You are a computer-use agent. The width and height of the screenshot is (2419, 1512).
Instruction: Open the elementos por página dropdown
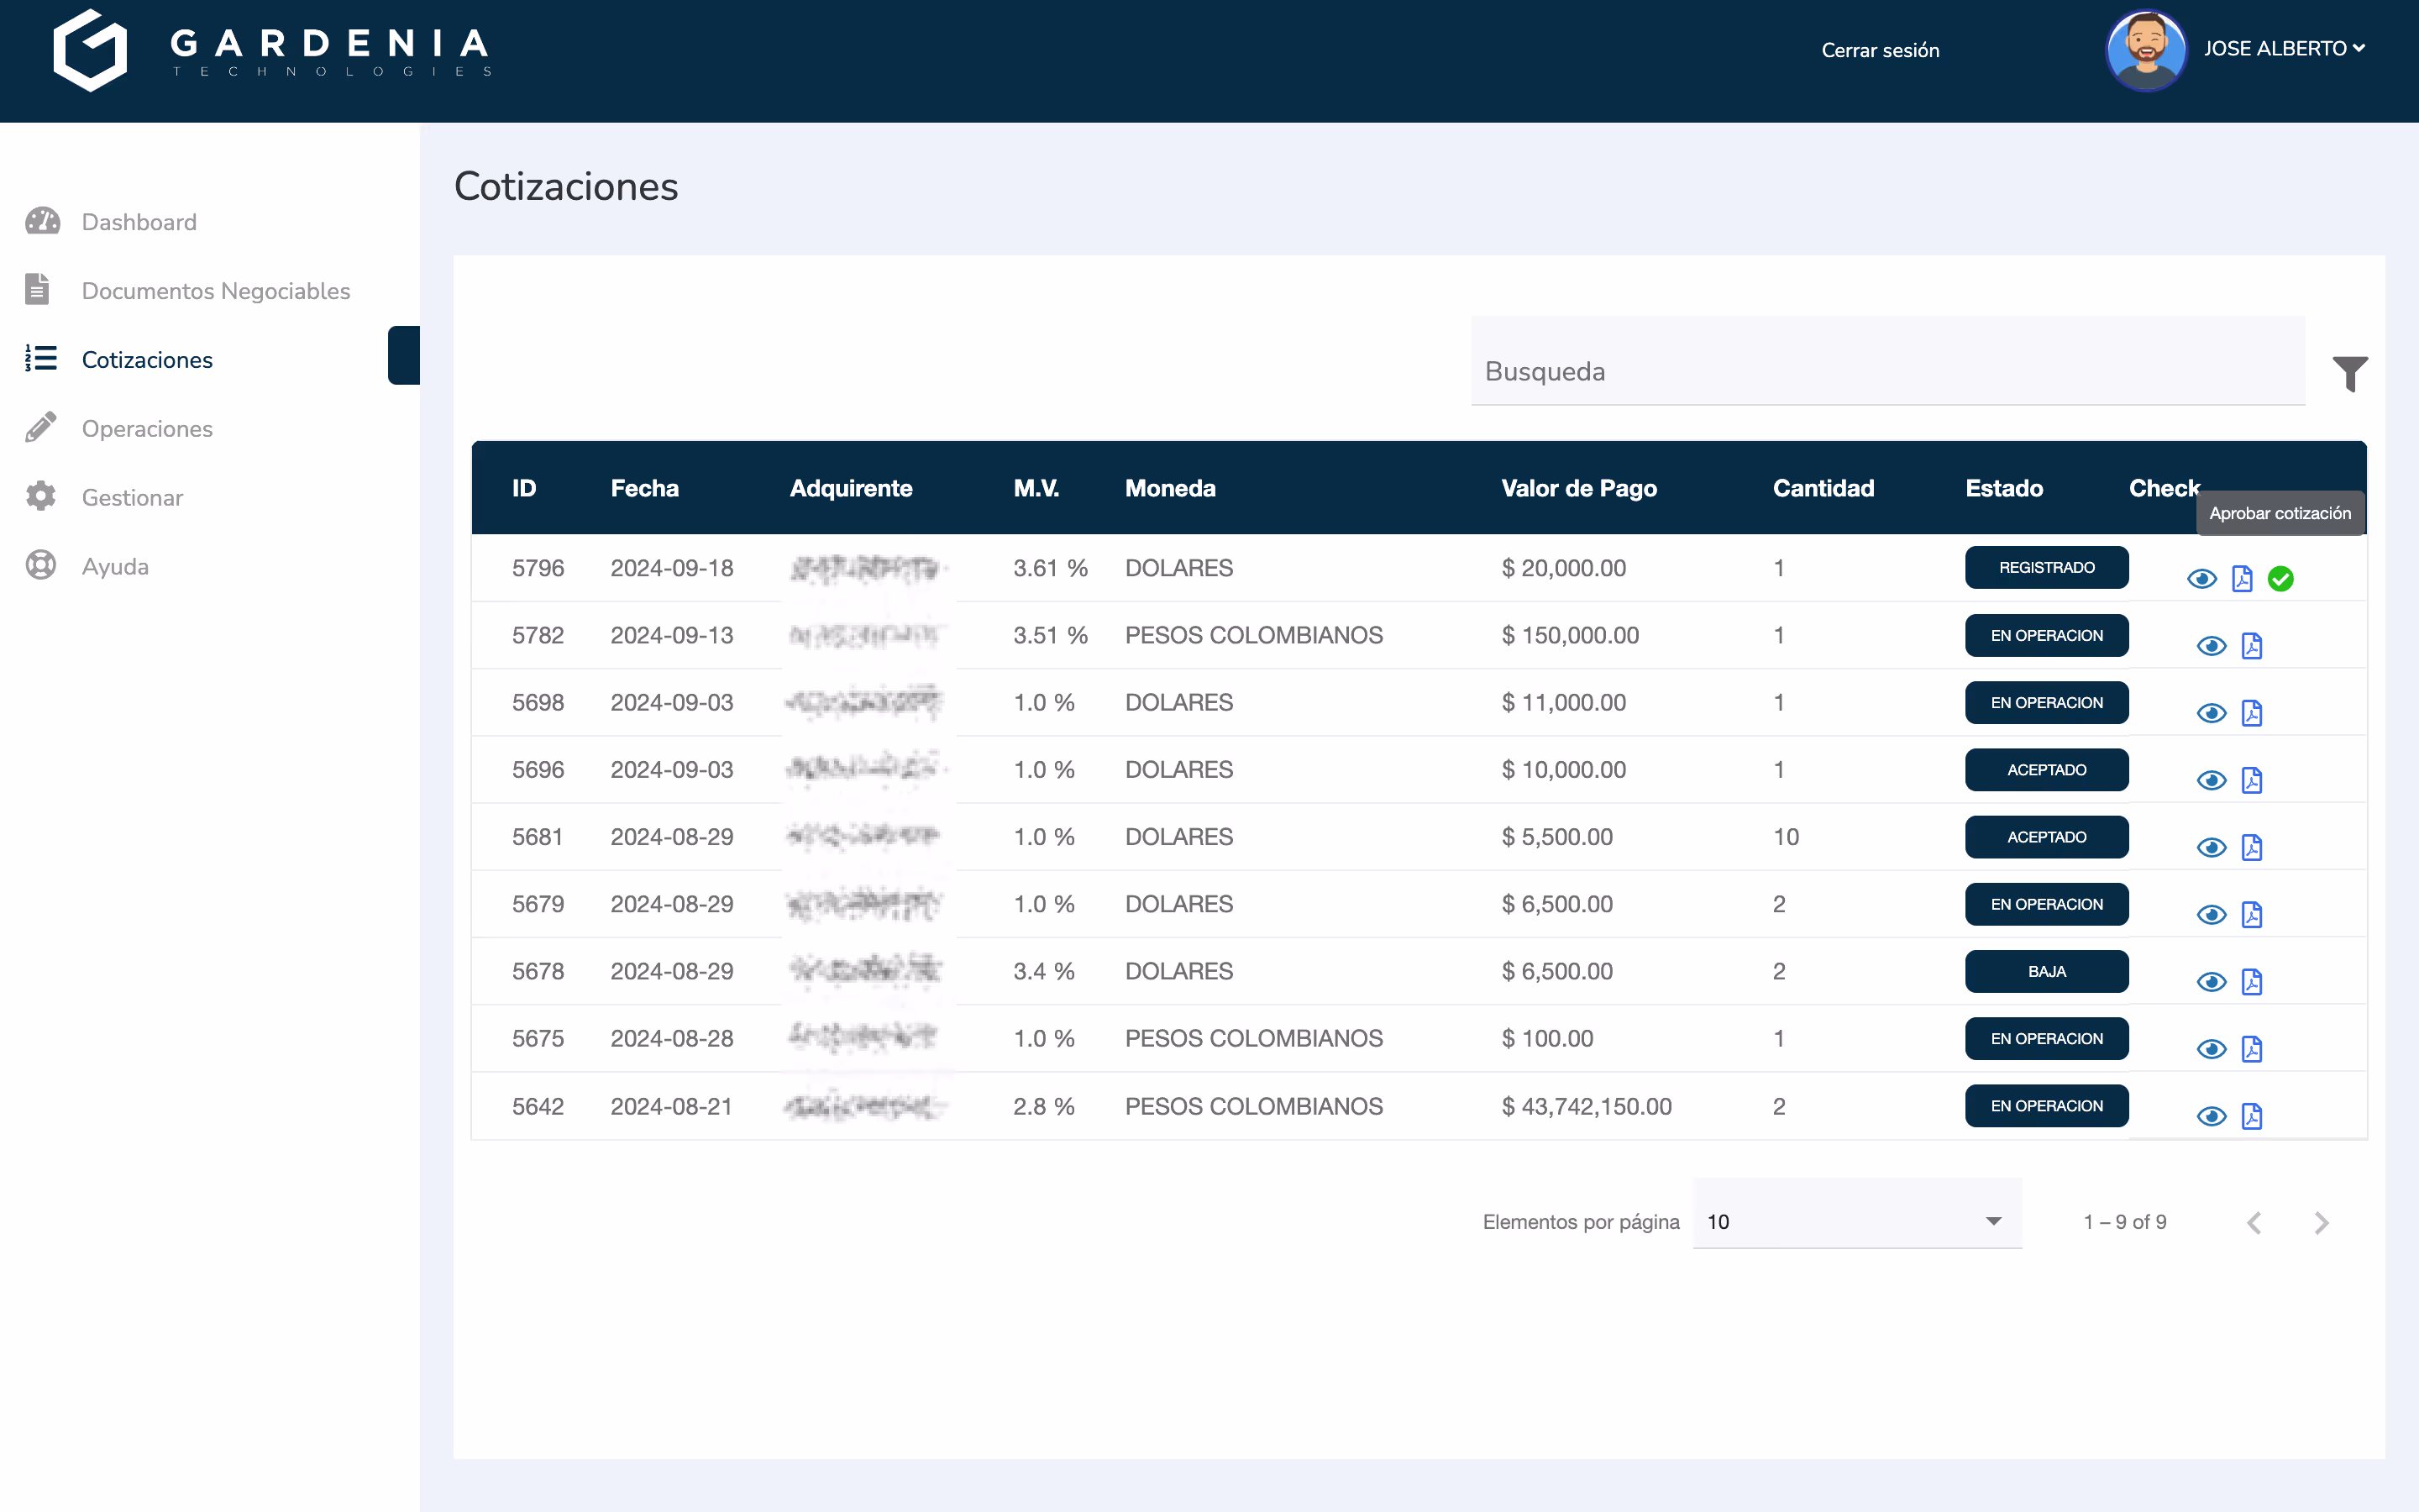(1855, 1221)
